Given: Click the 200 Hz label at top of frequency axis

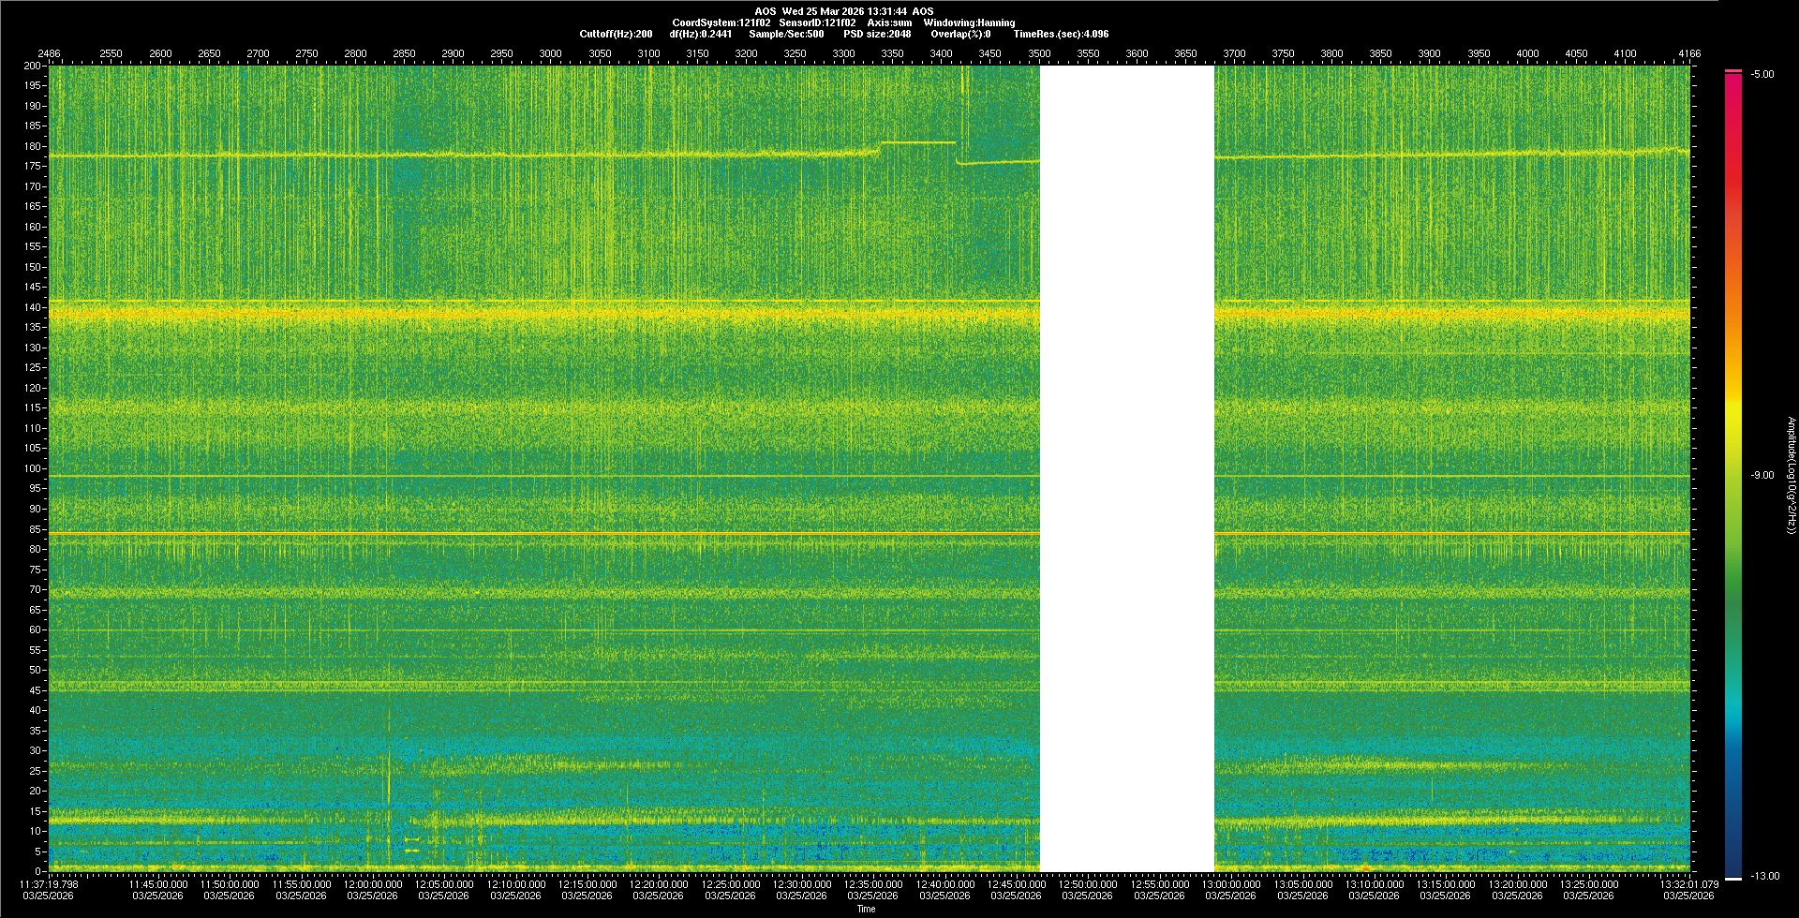Looking at the screenshot, I should point(33,66).
